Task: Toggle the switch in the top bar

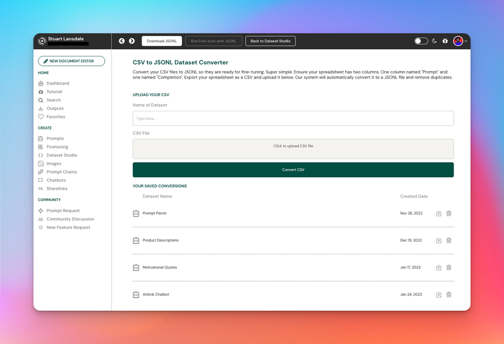Action: pos(421,41)
